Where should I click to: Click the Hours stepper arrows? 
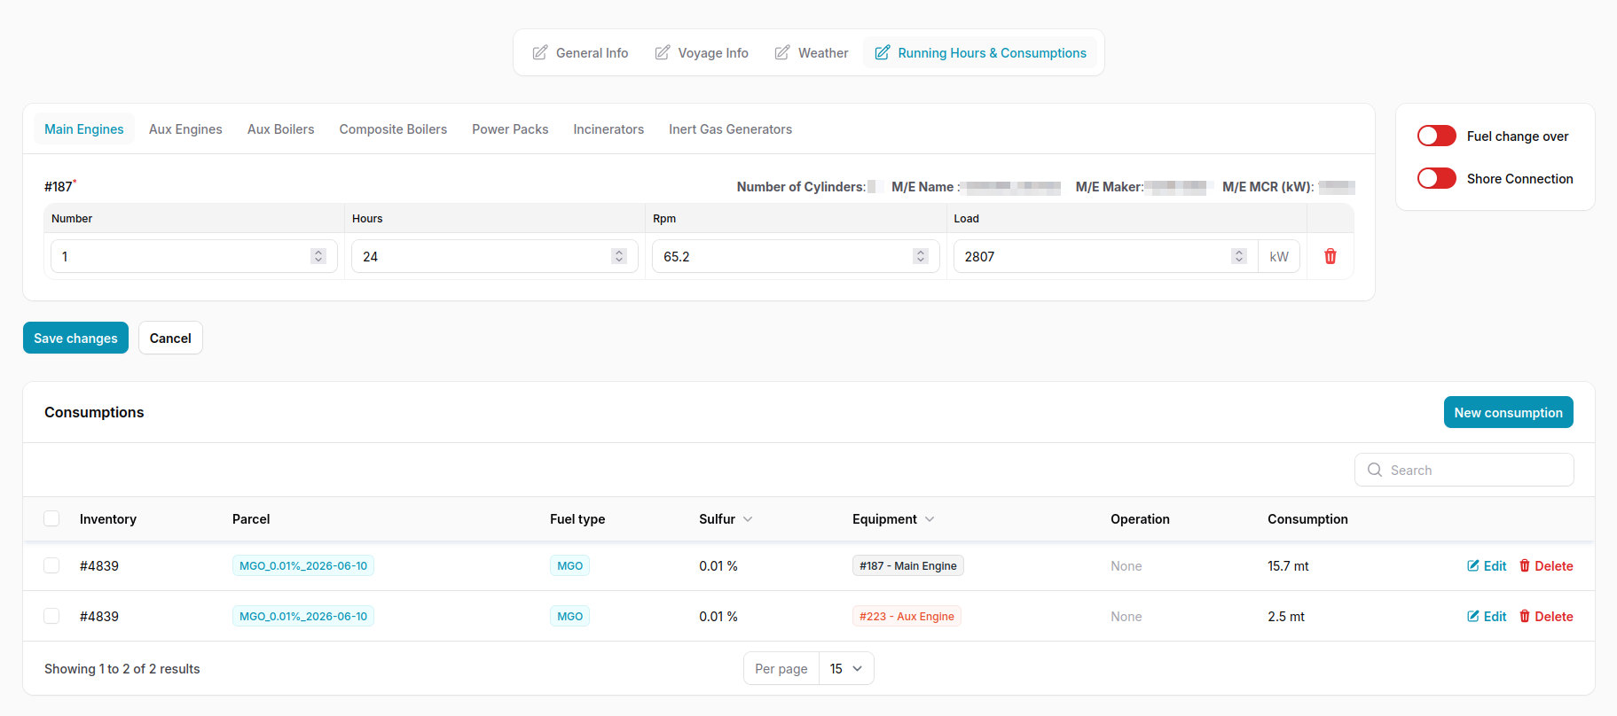(619, 256)
